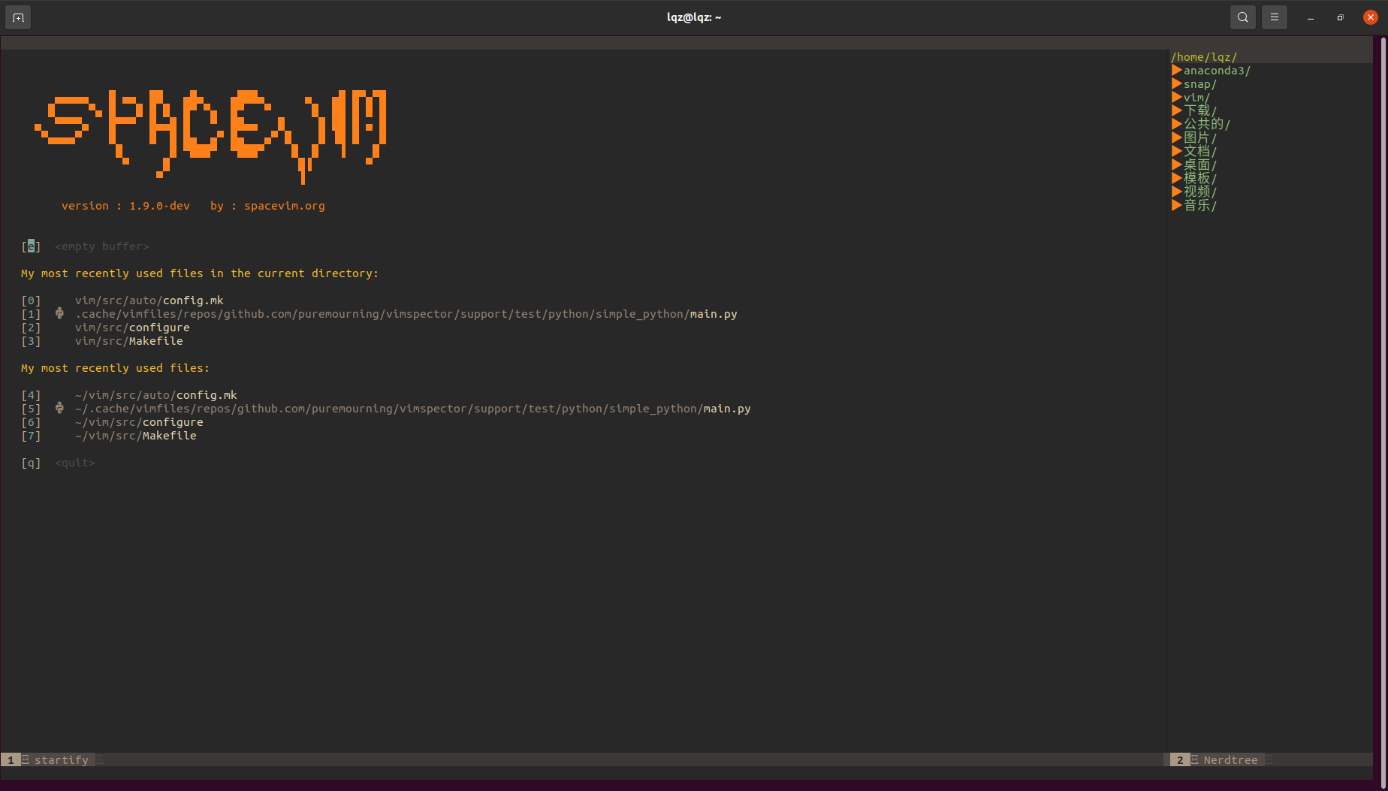Click 'My most recently used files:' header
Viewport: 1388px width, 791px height.
coord(115,368)
